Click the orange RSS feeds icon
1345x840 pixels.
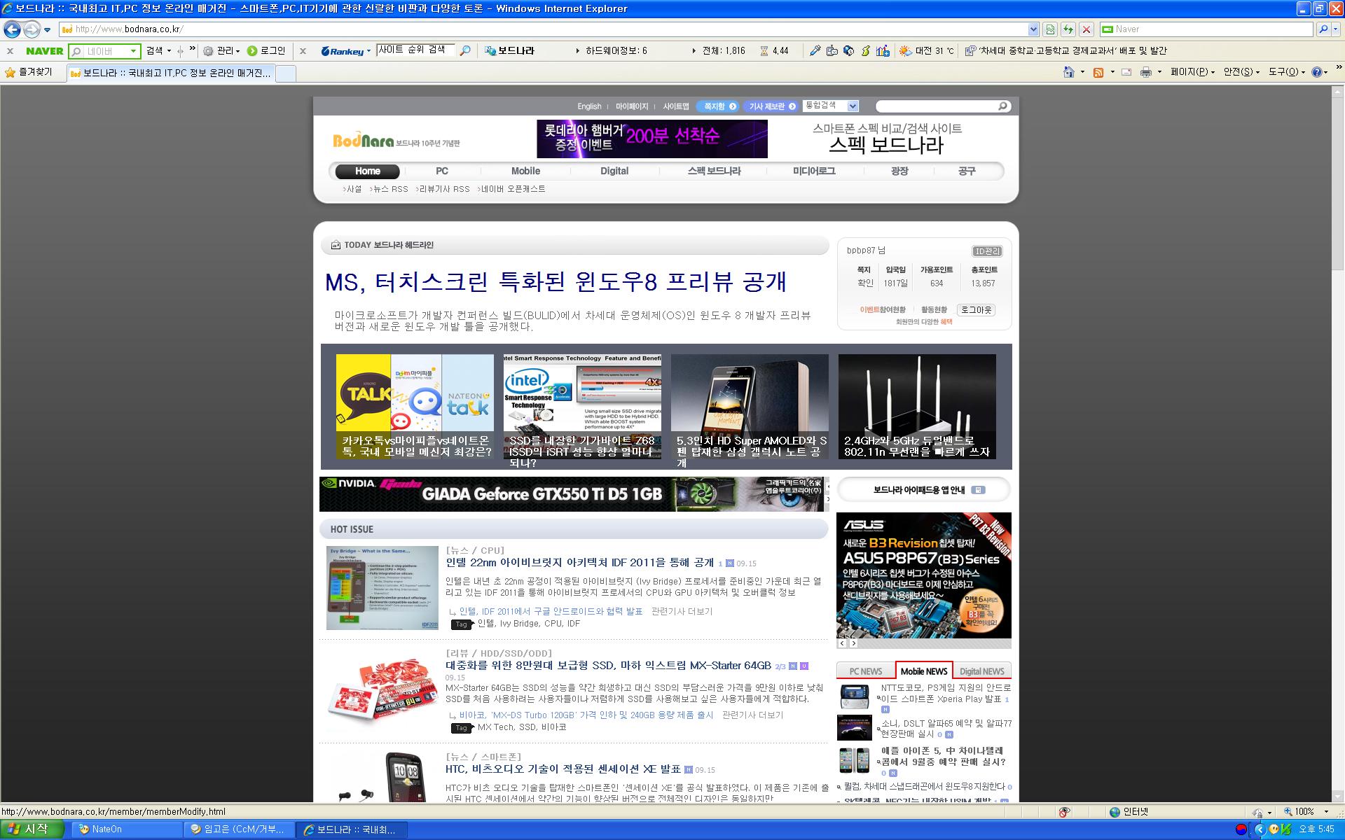click(1098, 72)
